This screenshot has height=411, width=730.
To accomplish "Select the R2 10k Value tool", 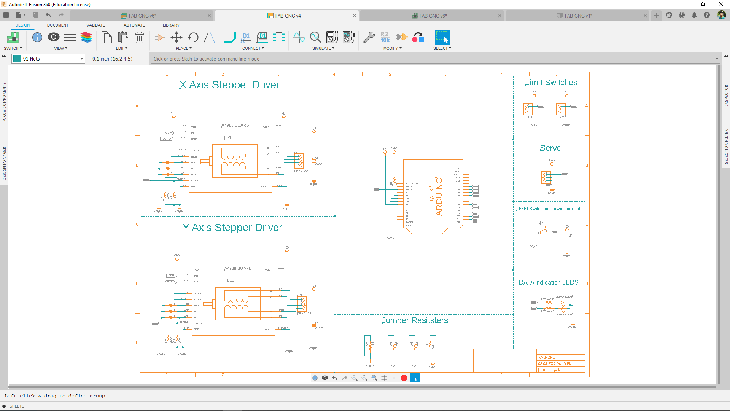I will pyautogui.click(x=385, y=37).
